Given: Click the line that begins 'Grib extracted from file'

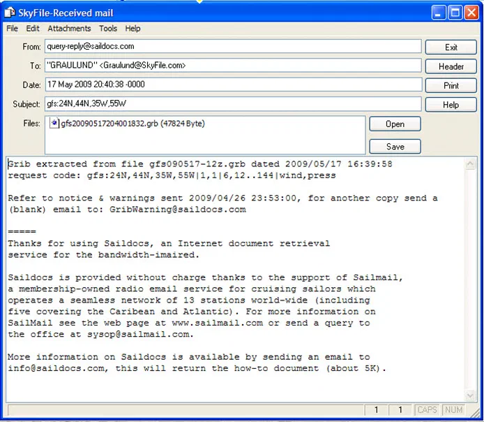Looking at the screenshot, I should click(200, 164).
